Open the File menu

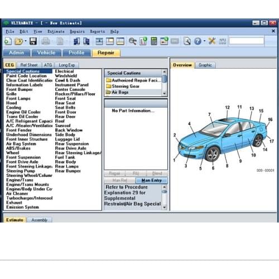[10, 31]
